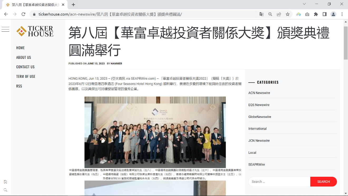The image size is (348, 196).
Task: Open the SEAPRWire category
Action: pos(257,164)
